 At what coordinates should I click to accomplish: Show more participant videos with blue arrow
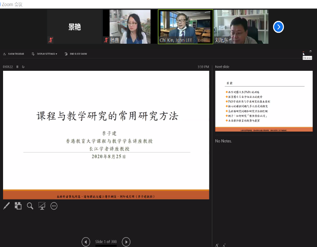click(278, 27)
